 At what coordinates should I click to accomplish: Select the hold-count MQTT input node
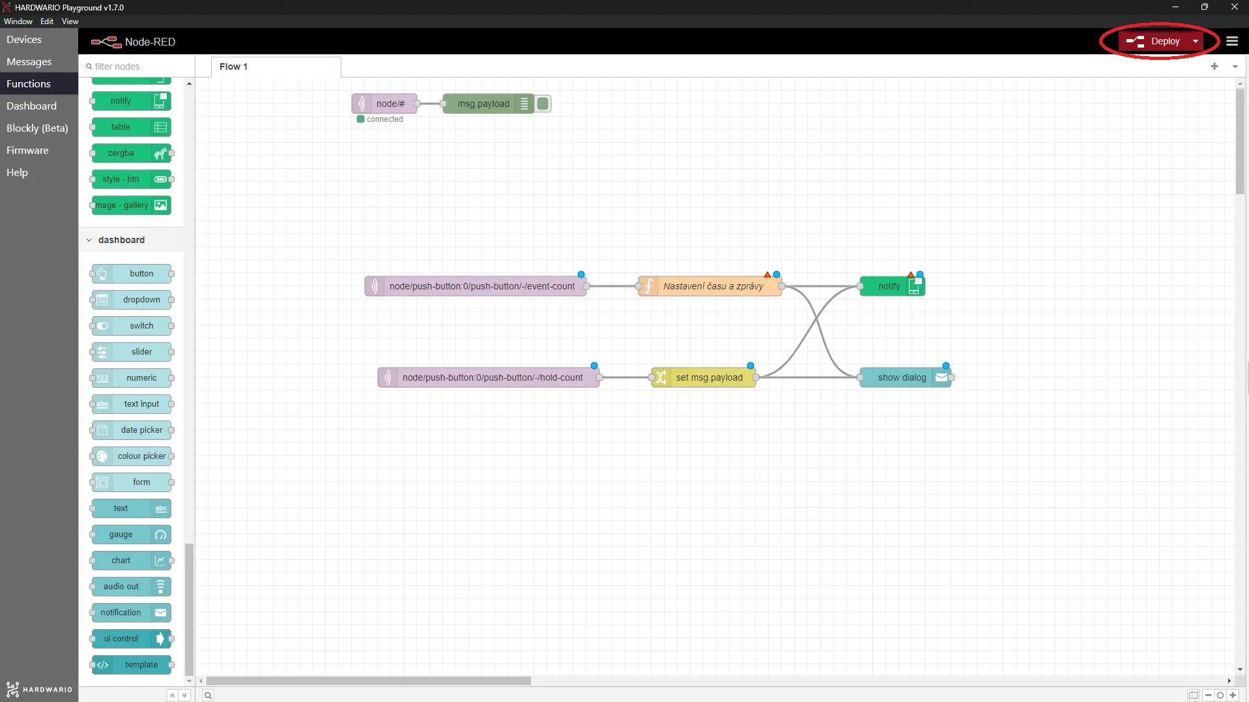489,377
